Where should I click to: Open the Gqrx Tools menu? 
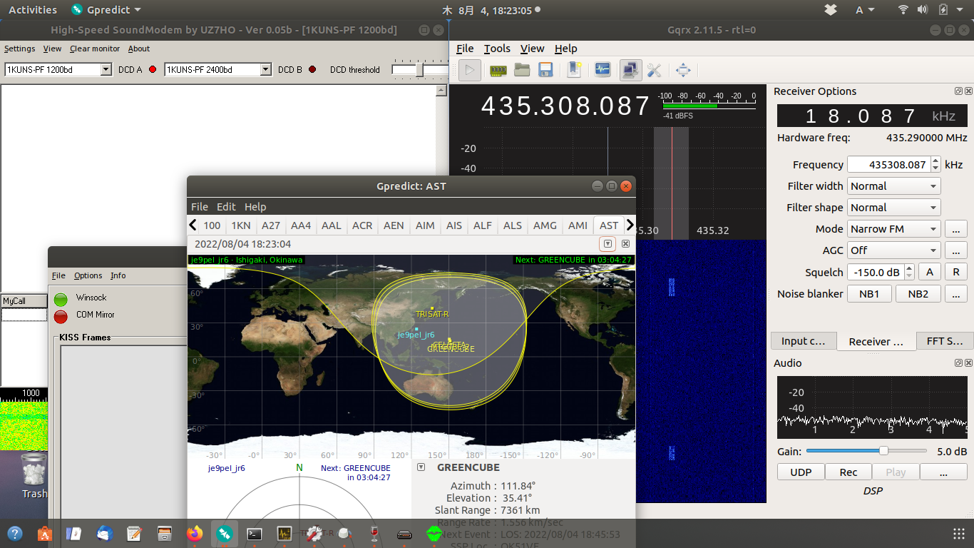(497, 49)
